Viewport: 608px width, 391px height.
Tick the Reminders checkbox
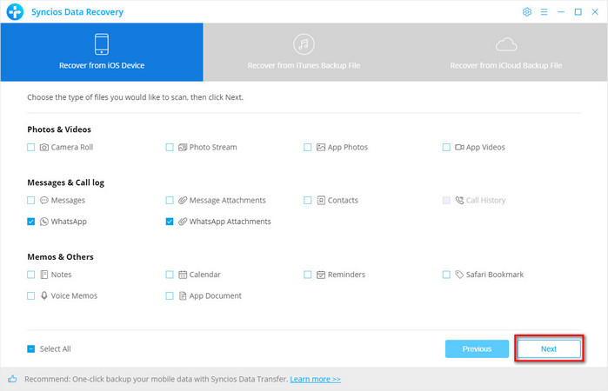pyautogui.click(x=308, y=275)
